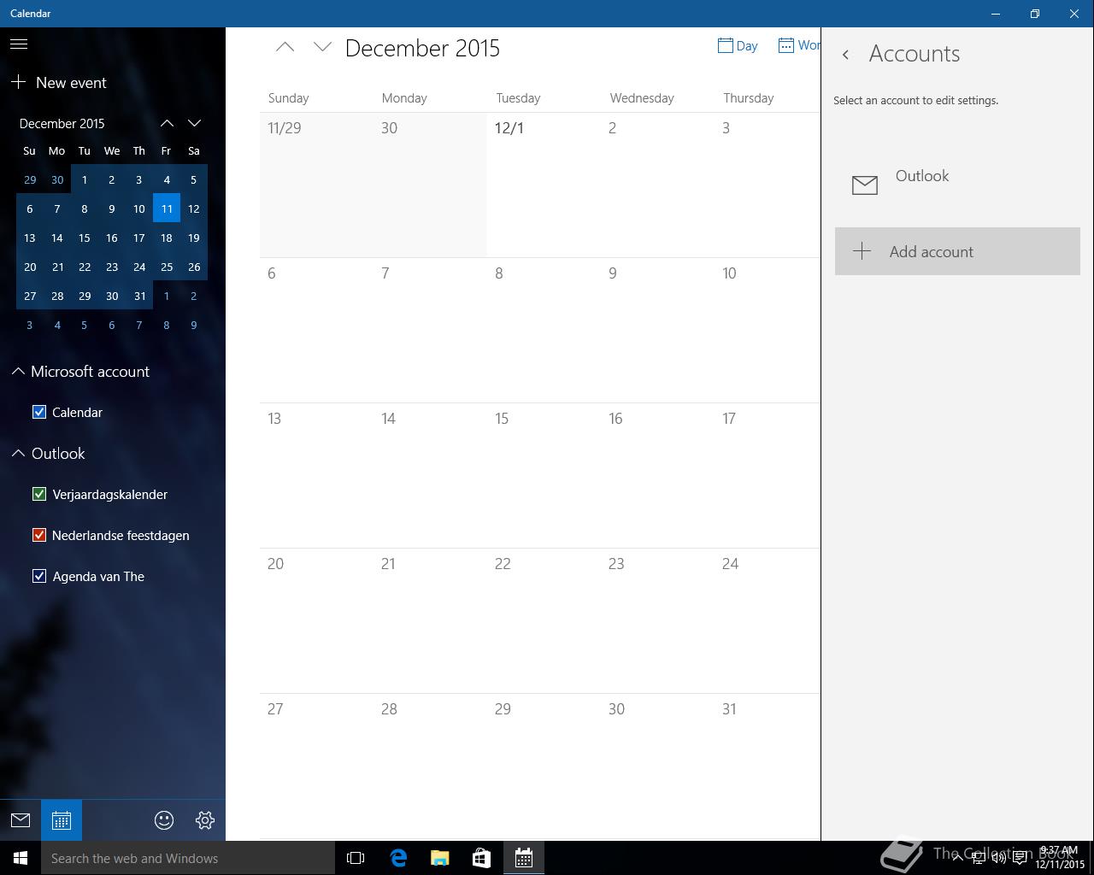Select January 9 in mini calendar
The image size is (1094, 875).
[x=194, y=325]
